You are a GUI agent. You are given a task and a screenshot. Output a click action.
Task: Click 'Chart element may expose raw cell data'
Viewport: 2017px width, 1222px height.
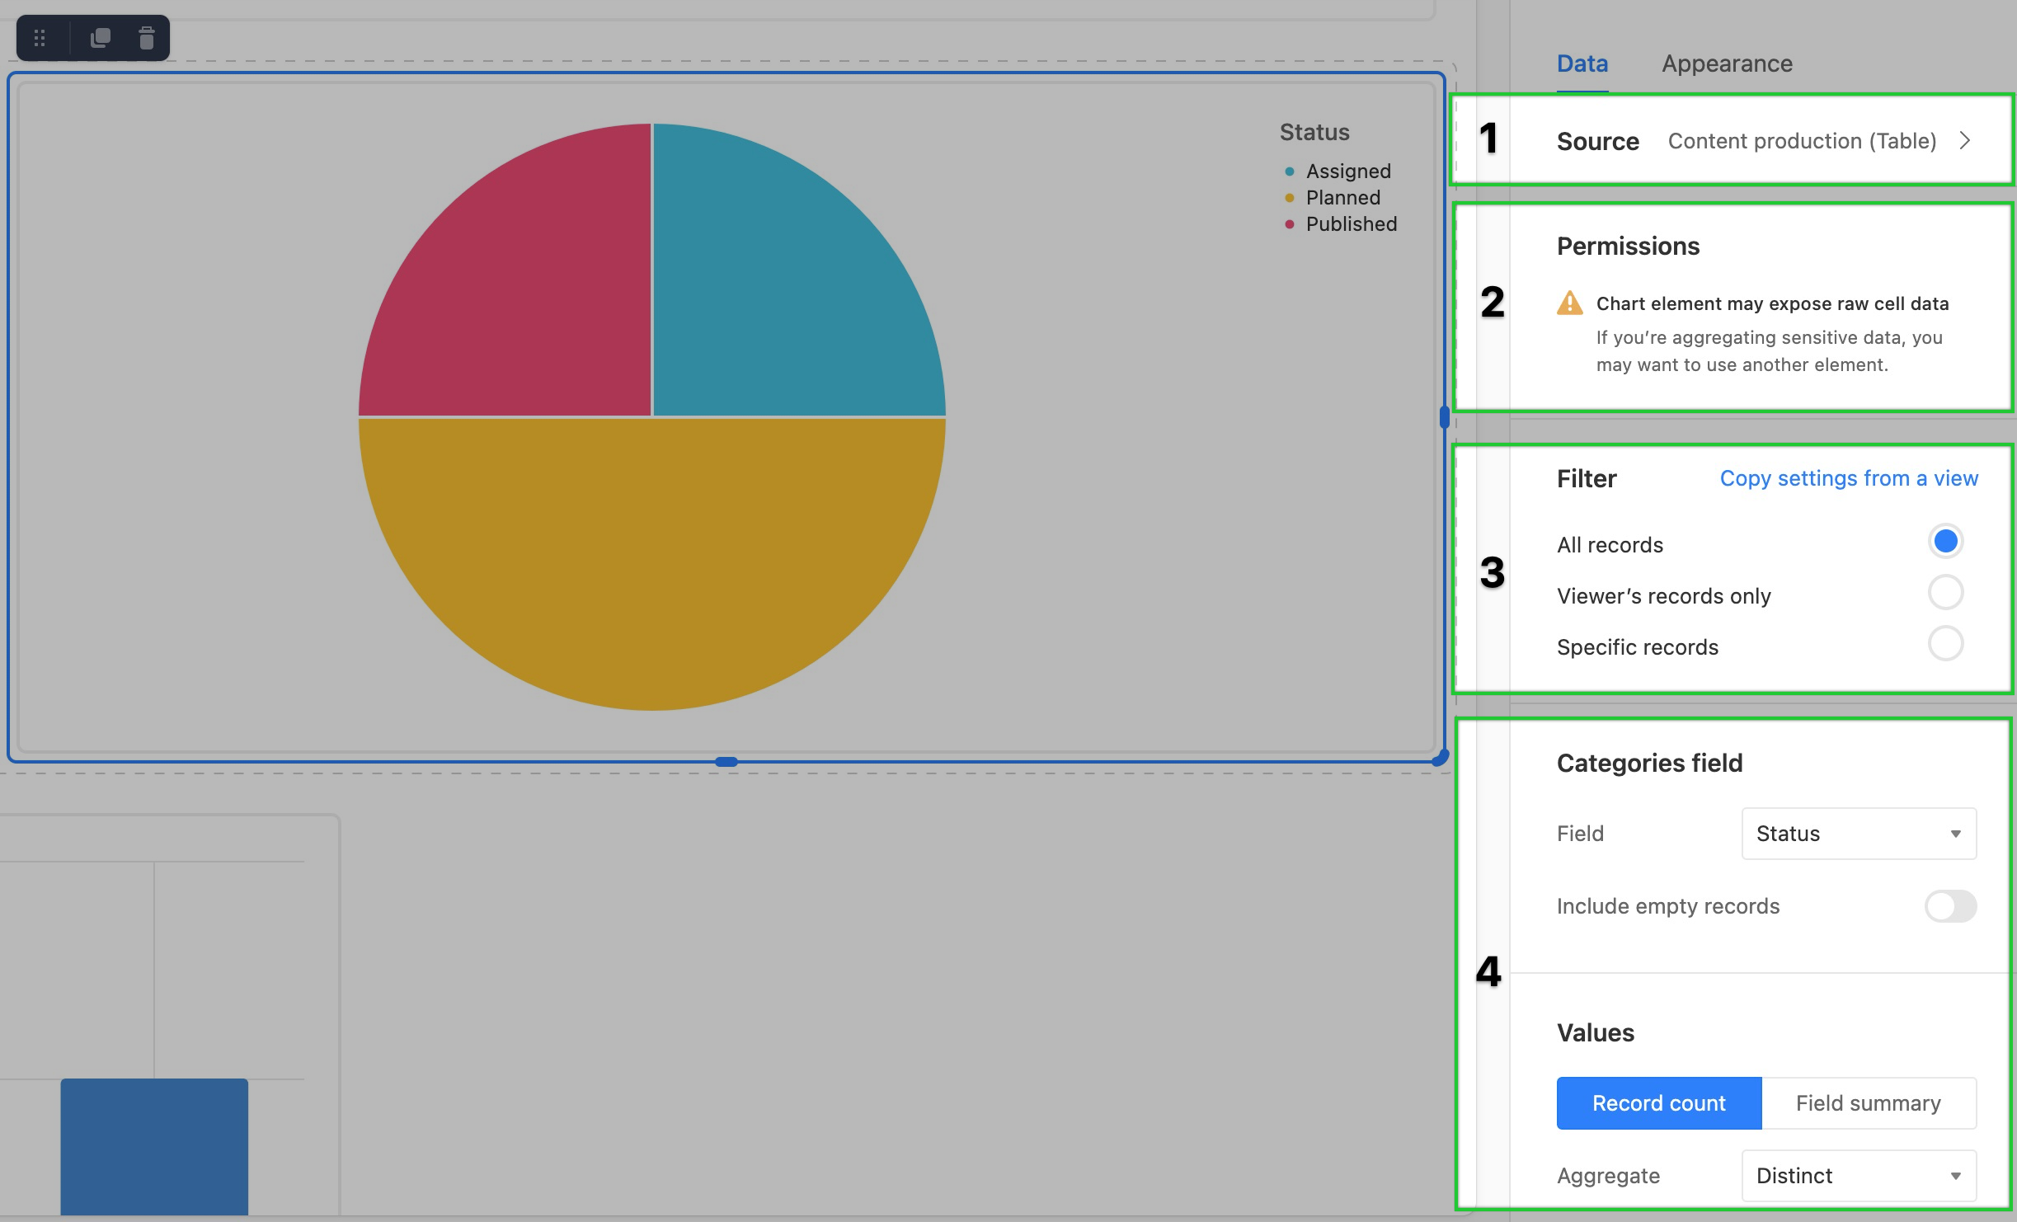point(1772,303)
